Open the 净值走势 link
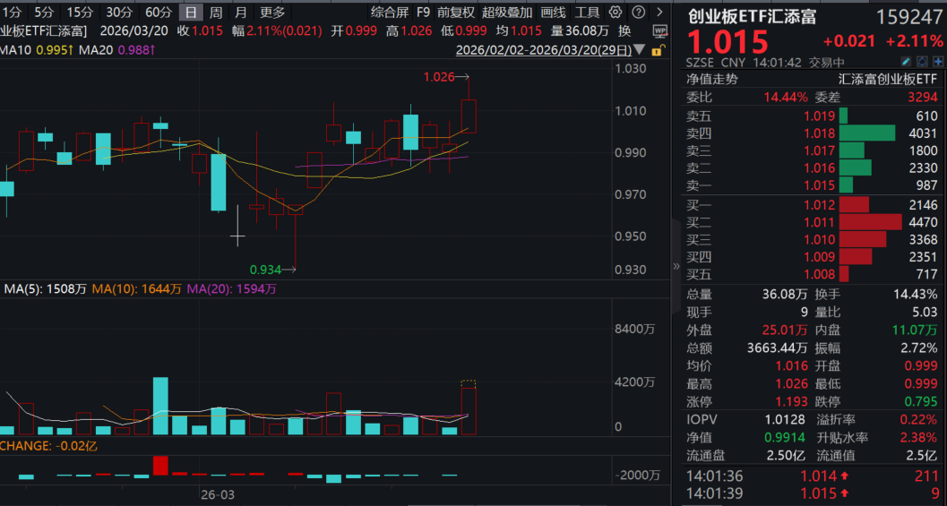This screenshot has width=947, height=506. tap(712, 79)
